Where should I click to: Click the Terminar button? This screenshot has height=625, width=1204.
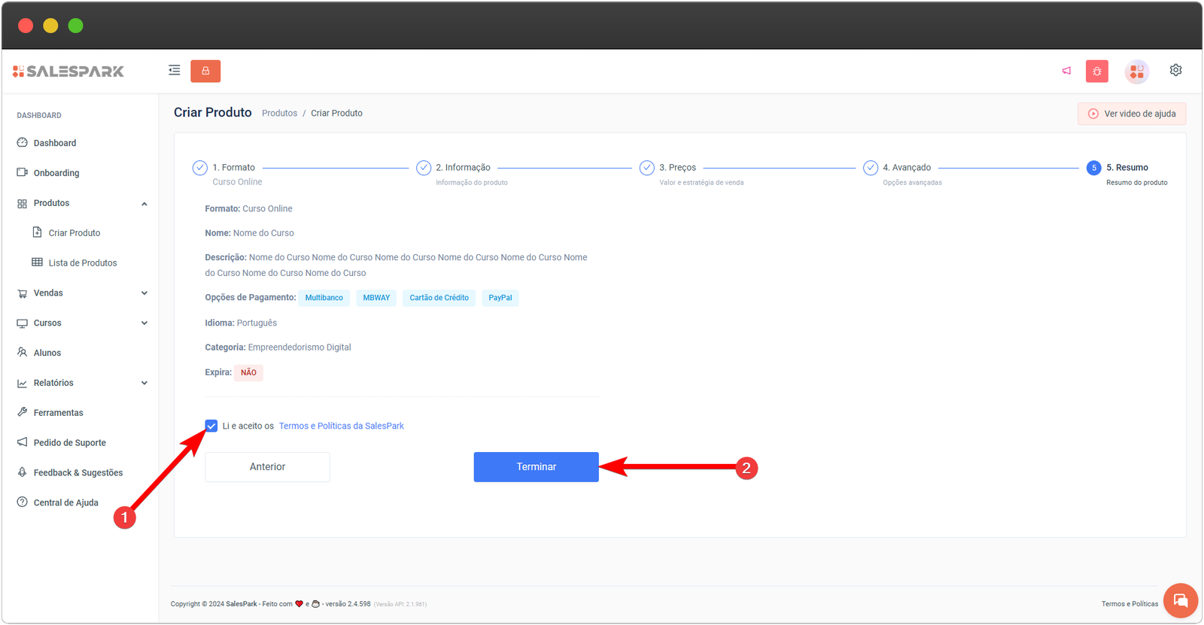(536, 467)
